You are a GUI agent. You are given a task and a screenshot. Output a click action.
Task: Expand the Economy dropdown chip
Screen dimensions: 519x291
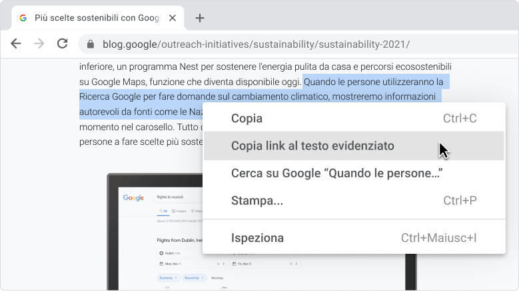point(167,277)
